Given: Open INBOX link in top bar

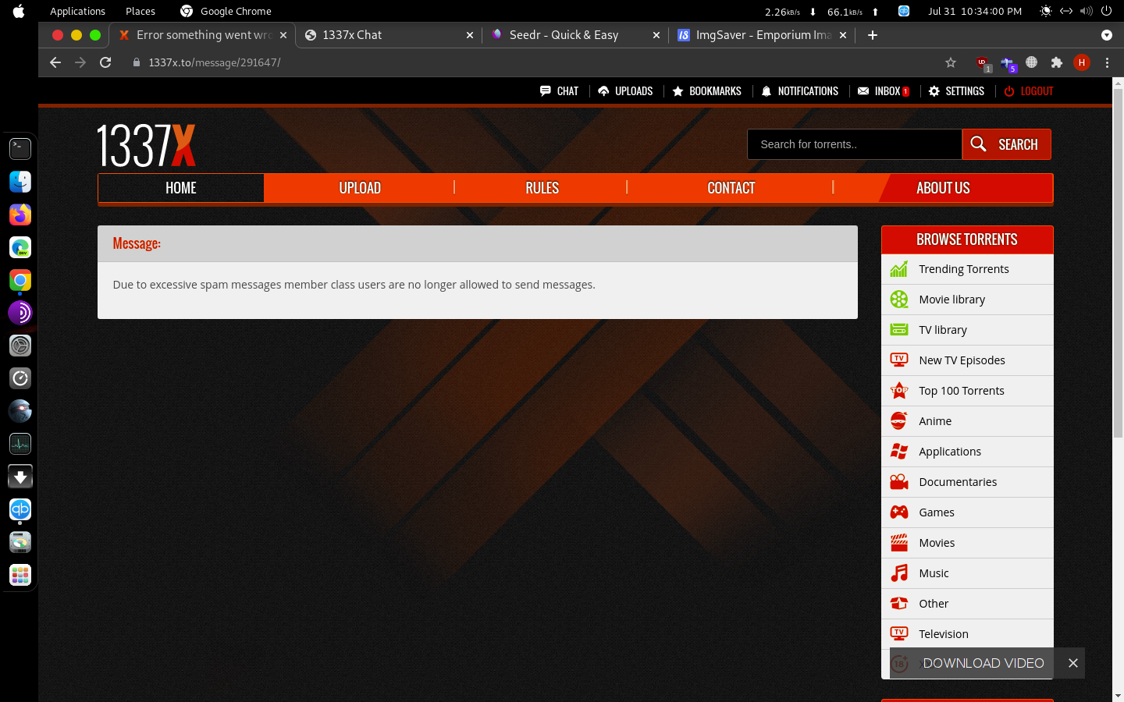Looking at the screenshot, I should pyautogui.click(x=884, y=91).
